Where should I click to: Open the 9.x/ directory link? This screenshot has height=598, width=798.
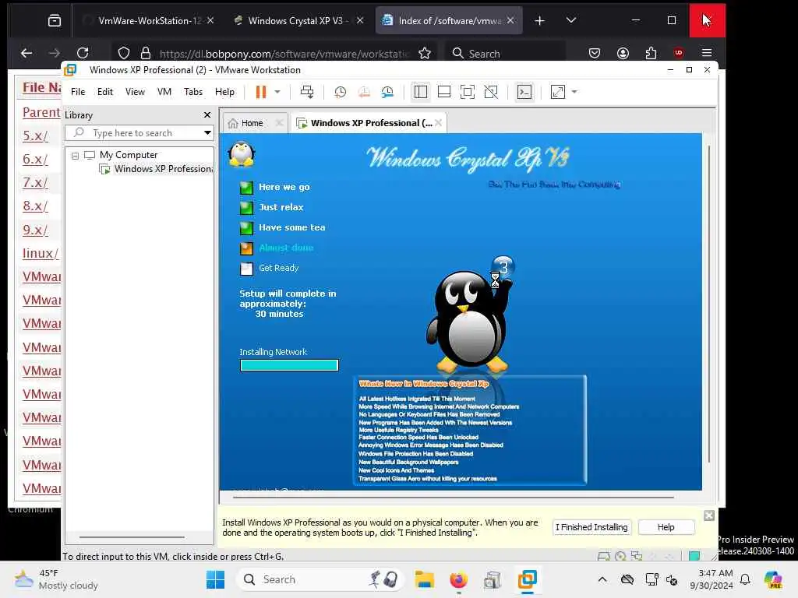click(x=35, y=230)
